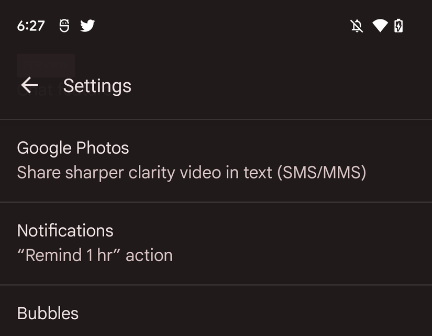The image size is (432, 336).
Task: Click the "Google Photos" heading text
Action: [x=73, y=148]
